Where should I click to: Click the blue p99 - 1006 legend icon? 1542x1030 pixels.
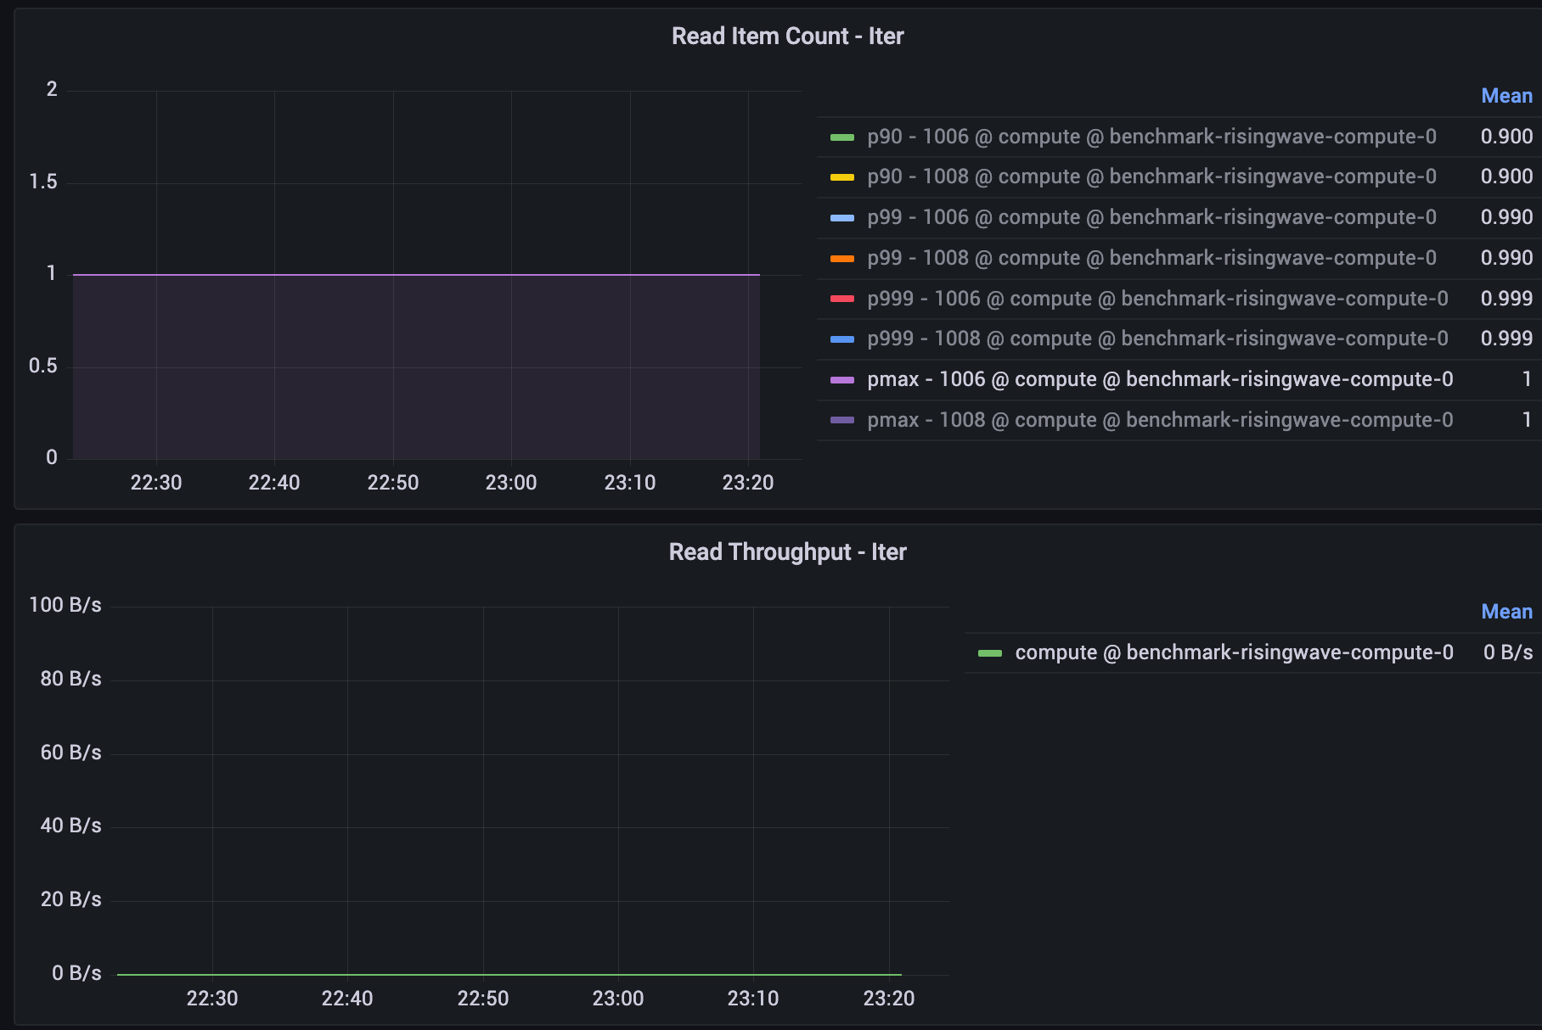click(x=841, y=217)
